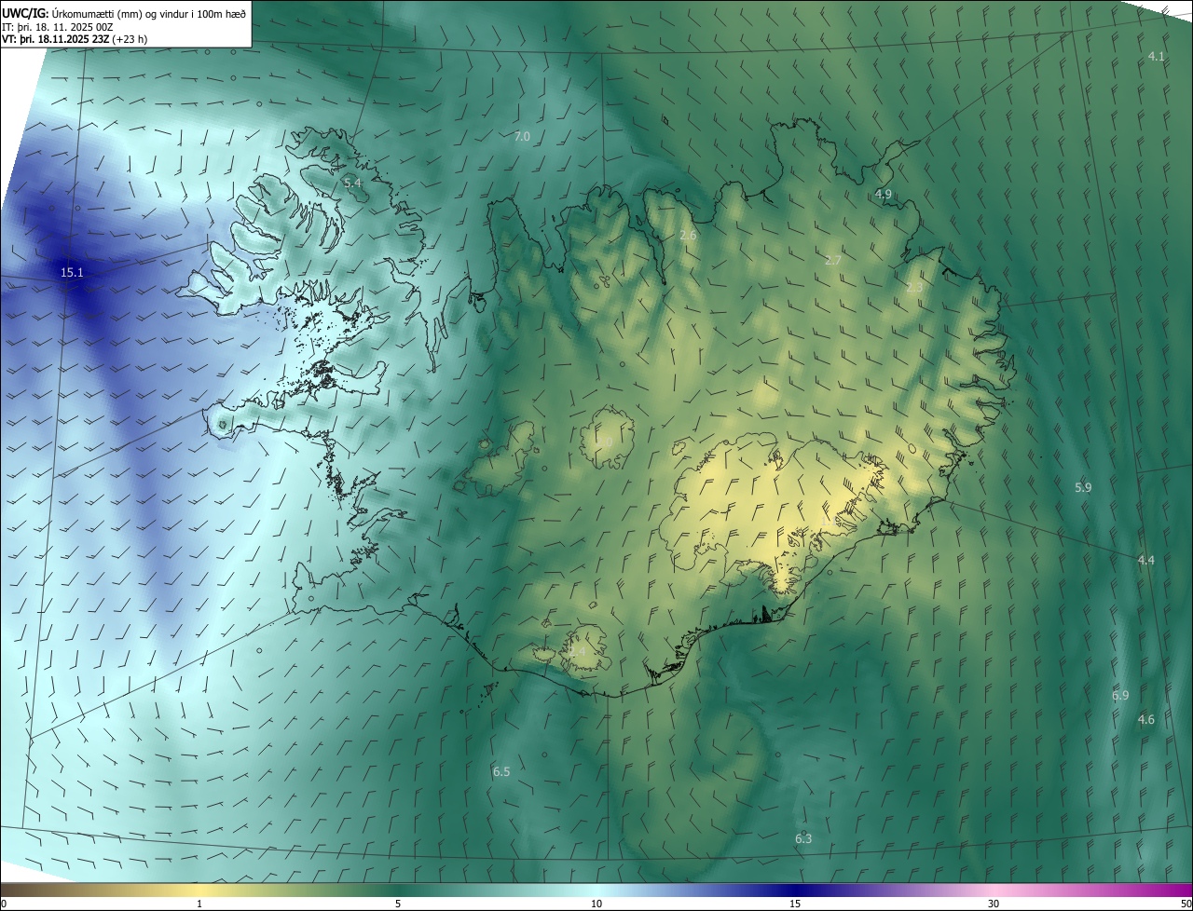Click the 6.3 value label at the bottom

click(803, 839)
